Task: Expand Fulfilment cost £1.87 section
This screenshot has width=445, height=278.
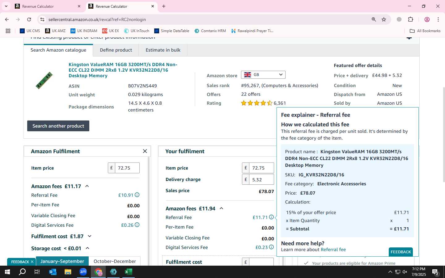Action: 90,236
